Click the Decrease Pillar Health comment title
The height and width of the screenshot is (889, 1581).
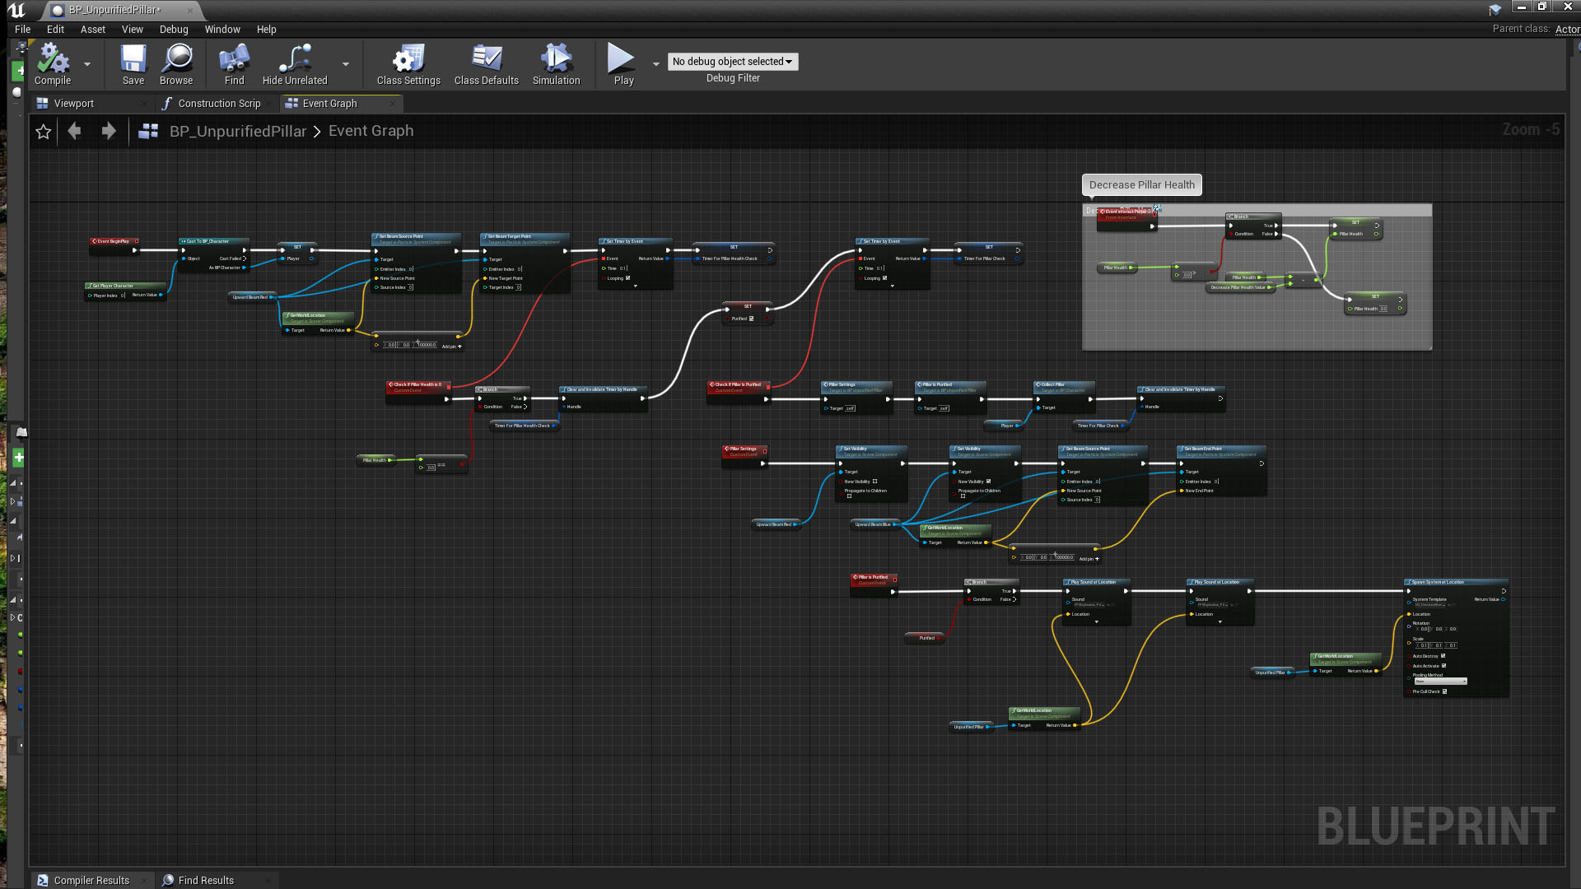[1141, 185]
